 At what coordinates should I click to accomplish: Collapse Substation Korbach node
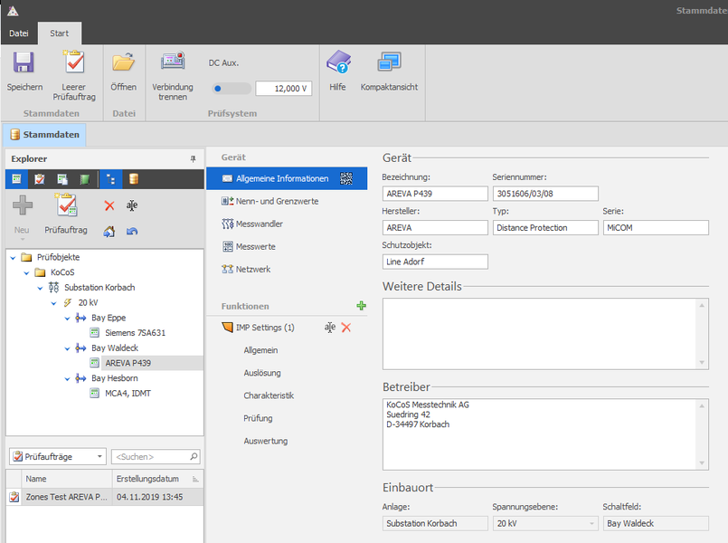(x=40, y=288)
